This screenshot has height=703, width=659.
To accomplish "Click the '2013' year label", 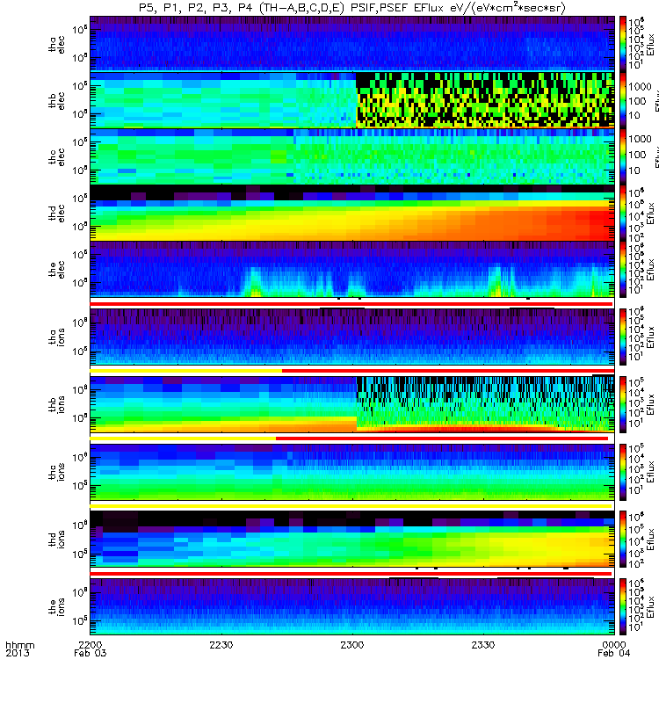I will 17,653.
